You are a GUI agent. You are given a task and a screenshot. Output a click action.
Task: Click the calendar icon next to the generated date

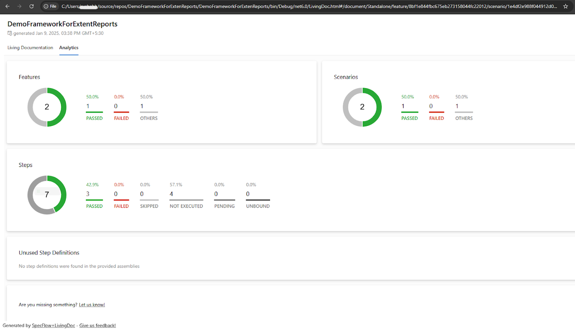click(x=10, y=33)
